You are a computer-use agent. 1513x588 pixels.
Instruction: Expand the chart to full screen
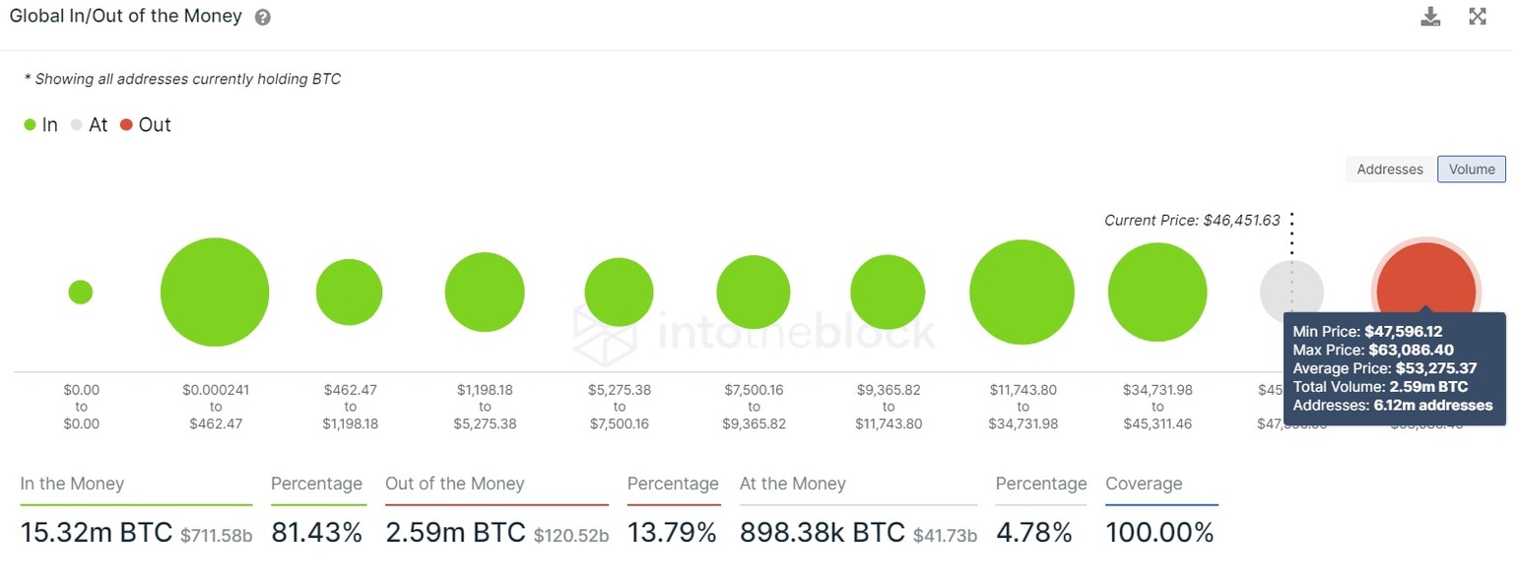(1477, 17)
